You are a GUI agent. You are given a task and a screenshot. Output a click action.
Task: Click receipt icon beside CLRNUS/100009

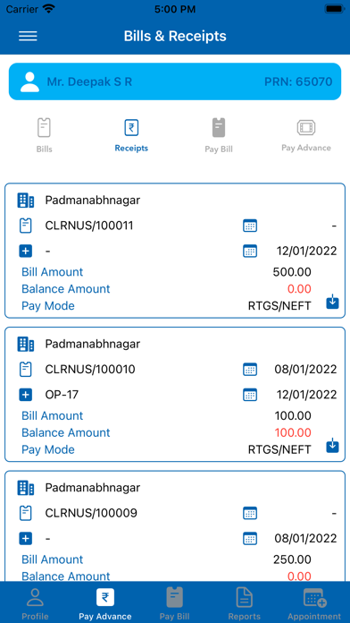click(25, 513)
